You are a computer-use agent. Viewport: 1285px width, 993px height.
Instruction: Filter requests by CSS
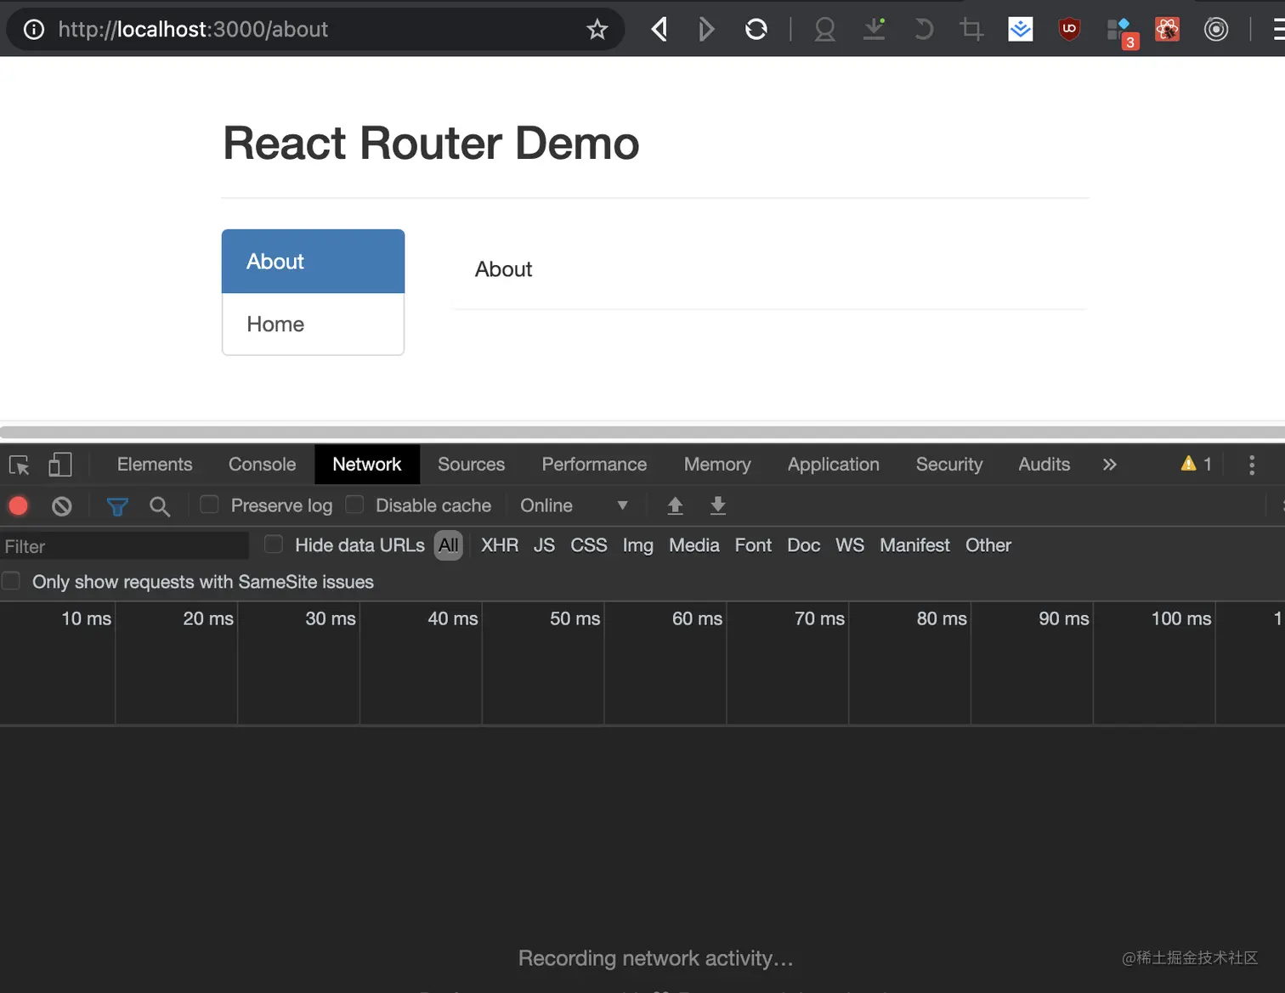point(589,545)
